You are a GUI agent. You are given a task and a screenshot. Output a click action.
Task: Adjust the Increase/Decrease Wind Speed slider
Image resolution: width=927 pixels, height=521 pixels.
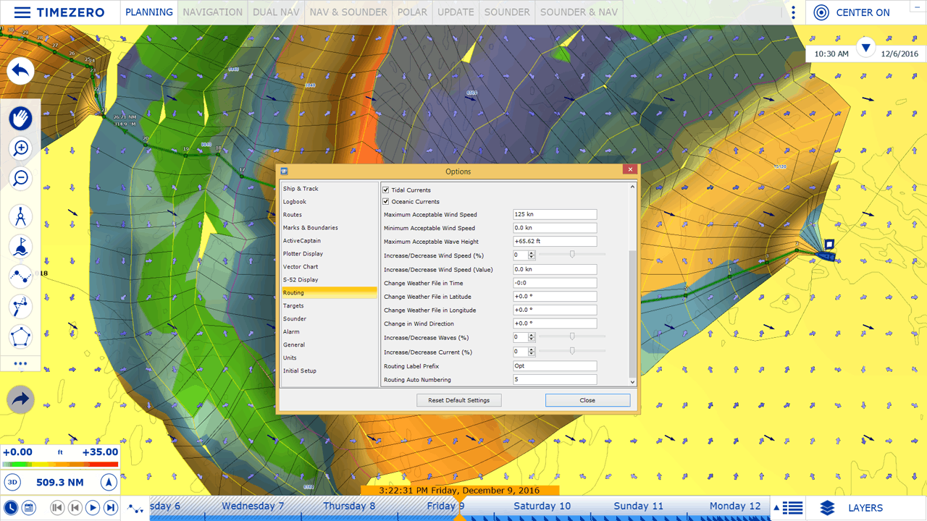point(572,255)
